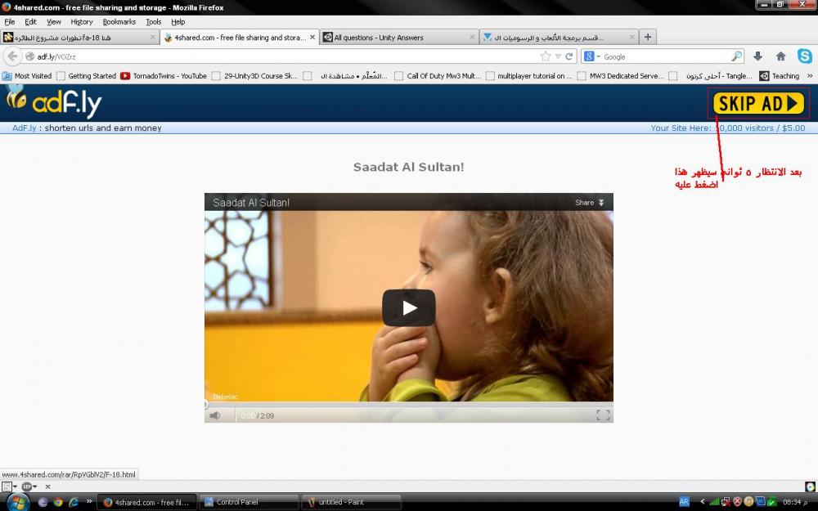
Task: Open the Getting Started bookmark
Action: (x=86, y=76)
